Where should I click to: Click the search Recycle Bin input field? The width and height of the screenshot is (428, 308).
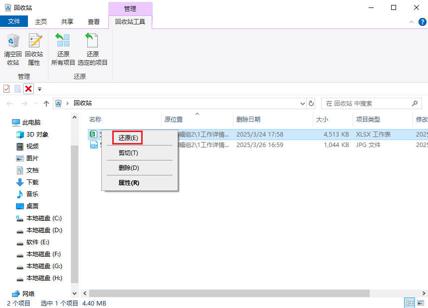pyautogui.click(x=367, y=104)
